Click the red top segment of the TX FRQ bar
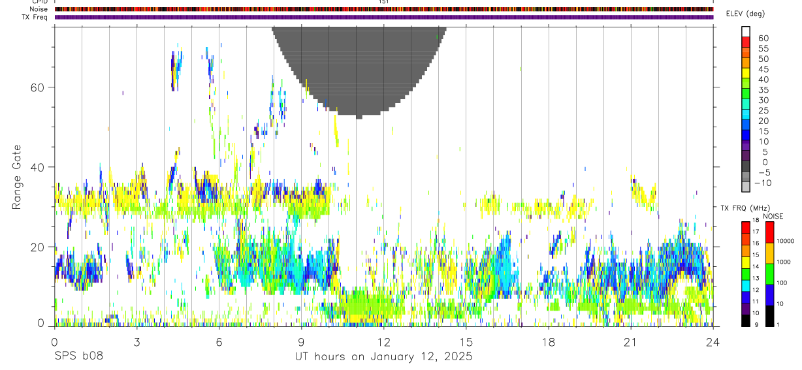Image resolution: width=802 pixels, height=370 pixels. click(x=746, y=228)
